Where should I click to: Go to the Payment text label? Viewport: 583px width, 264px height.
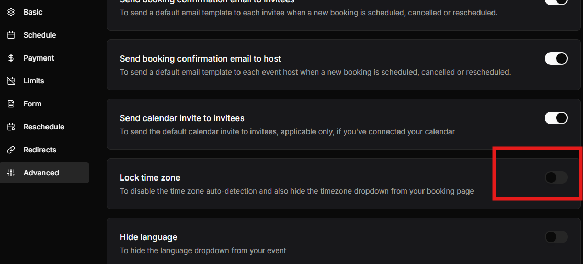[39, 58]
